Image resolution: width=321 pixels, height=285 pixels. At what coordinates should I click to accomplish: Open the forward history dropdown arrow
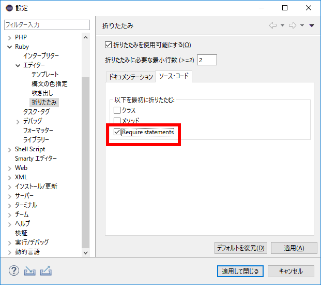click(x=302, y=25)
